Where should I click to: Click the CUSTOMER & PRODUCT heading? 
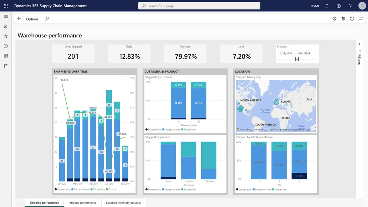coord(162,71)
